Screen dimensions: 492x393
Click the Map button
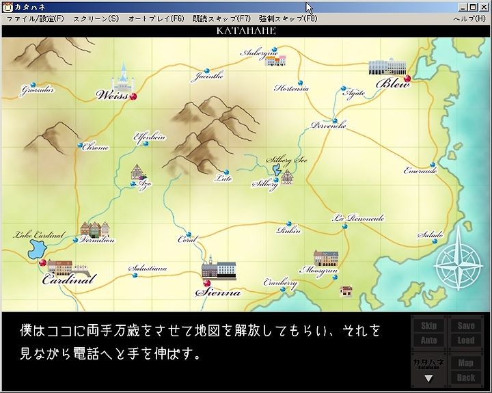[x=466, y=363]
